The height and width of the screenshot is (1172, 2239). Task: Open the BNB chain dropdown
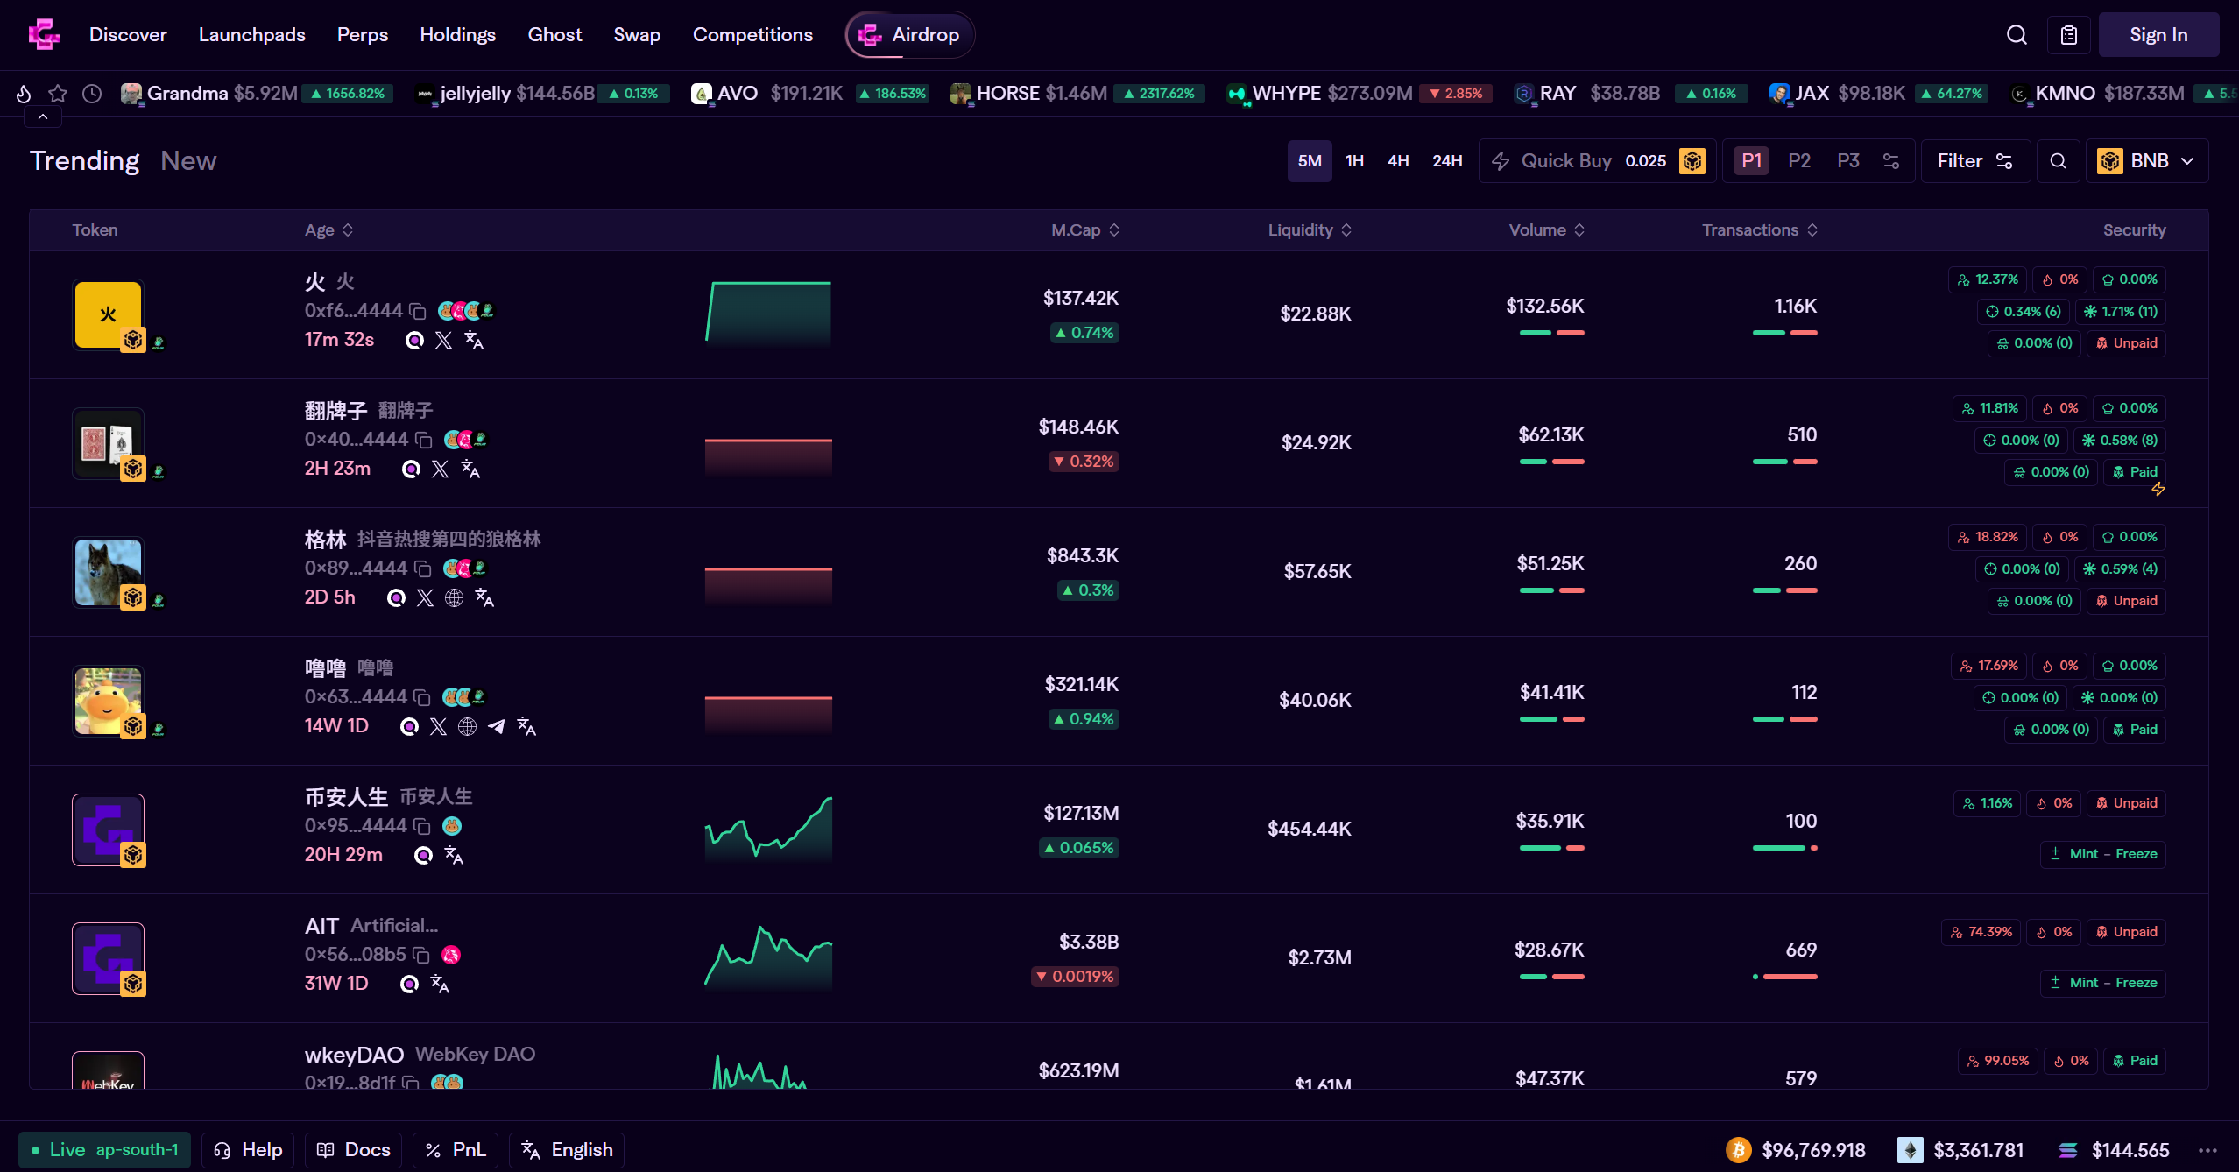2146,161
